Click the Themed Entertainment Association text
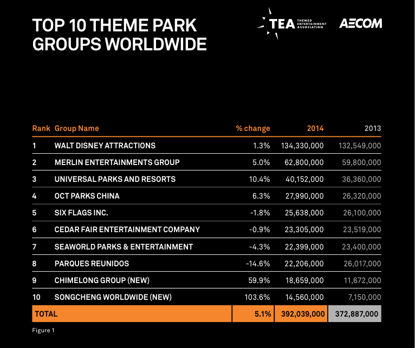Image resolution: width=415 pixels, height=348 pixels. click(x=313, y=23)
